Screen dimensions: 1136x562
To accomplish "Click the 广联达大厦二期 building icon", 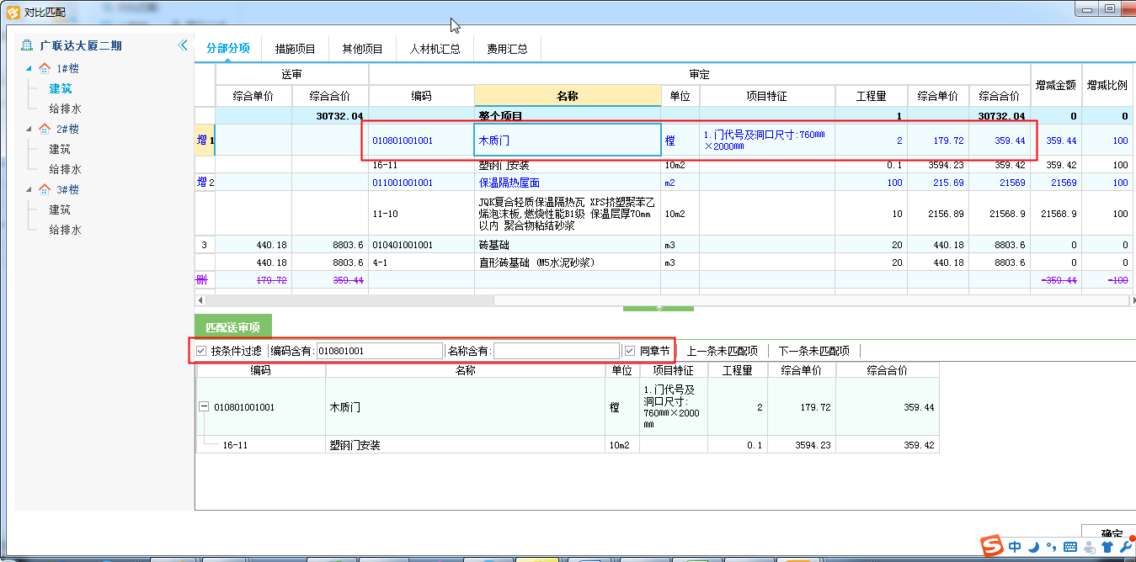I will click(27, 45).
